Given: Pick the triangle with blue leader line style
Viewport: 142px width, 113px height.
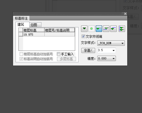Looking at the screenshot, I should click(x=106, y=29).
